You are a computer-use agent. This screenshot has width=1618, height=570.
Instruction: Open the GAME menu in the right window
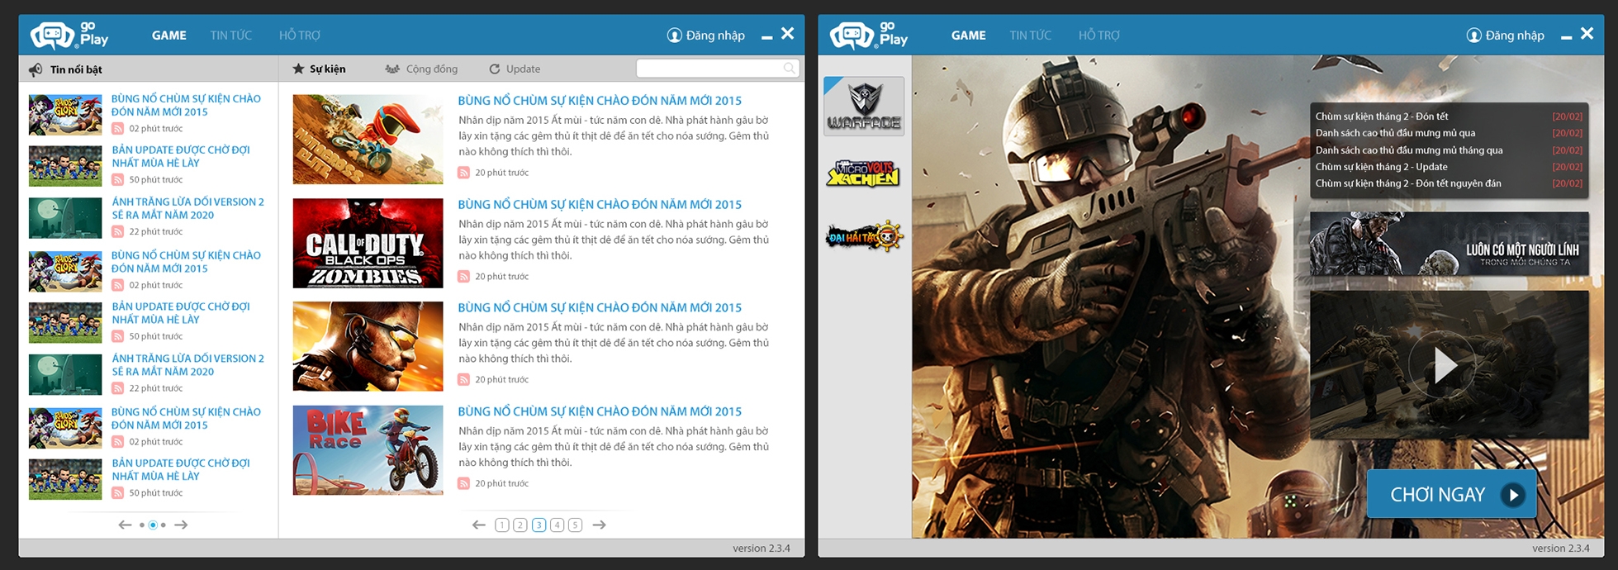(969, 36)
